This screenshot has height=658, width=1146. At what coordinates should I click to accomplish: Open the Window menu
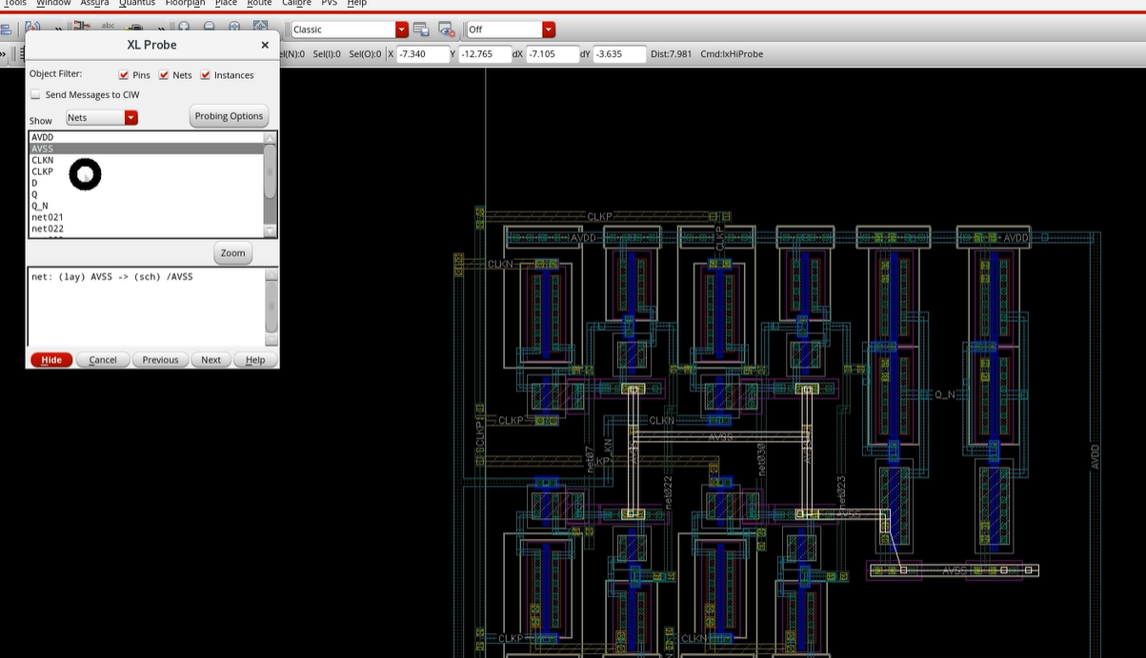(x=53, y=4)
